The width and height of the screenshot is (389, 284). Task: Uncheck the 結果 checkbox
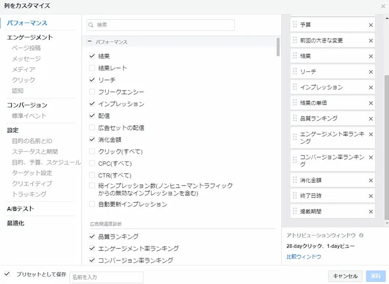[92, 56]
